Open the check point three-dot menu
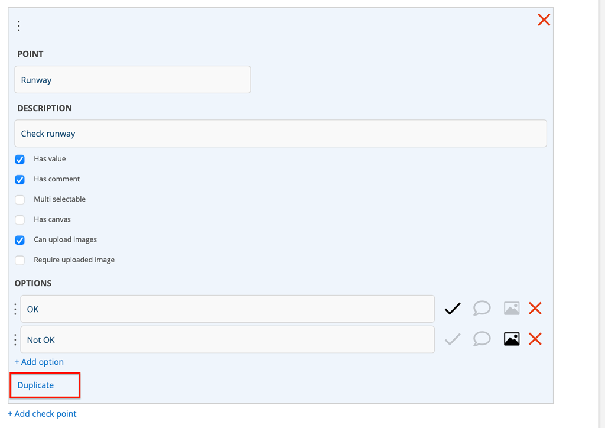This screenshot has width=605, height=428. click(x=19, y=26)
